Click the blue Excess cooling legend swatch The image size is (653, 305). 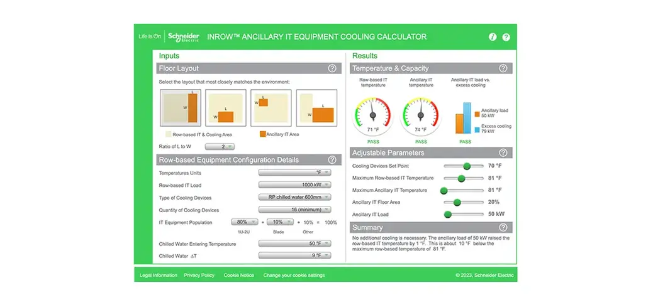(477, 130)
